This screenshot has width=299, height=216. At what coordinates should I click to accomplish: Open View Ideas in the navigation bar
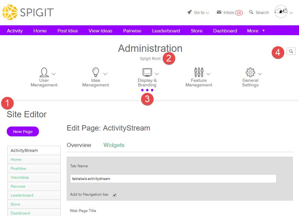[x=100, y=31]
